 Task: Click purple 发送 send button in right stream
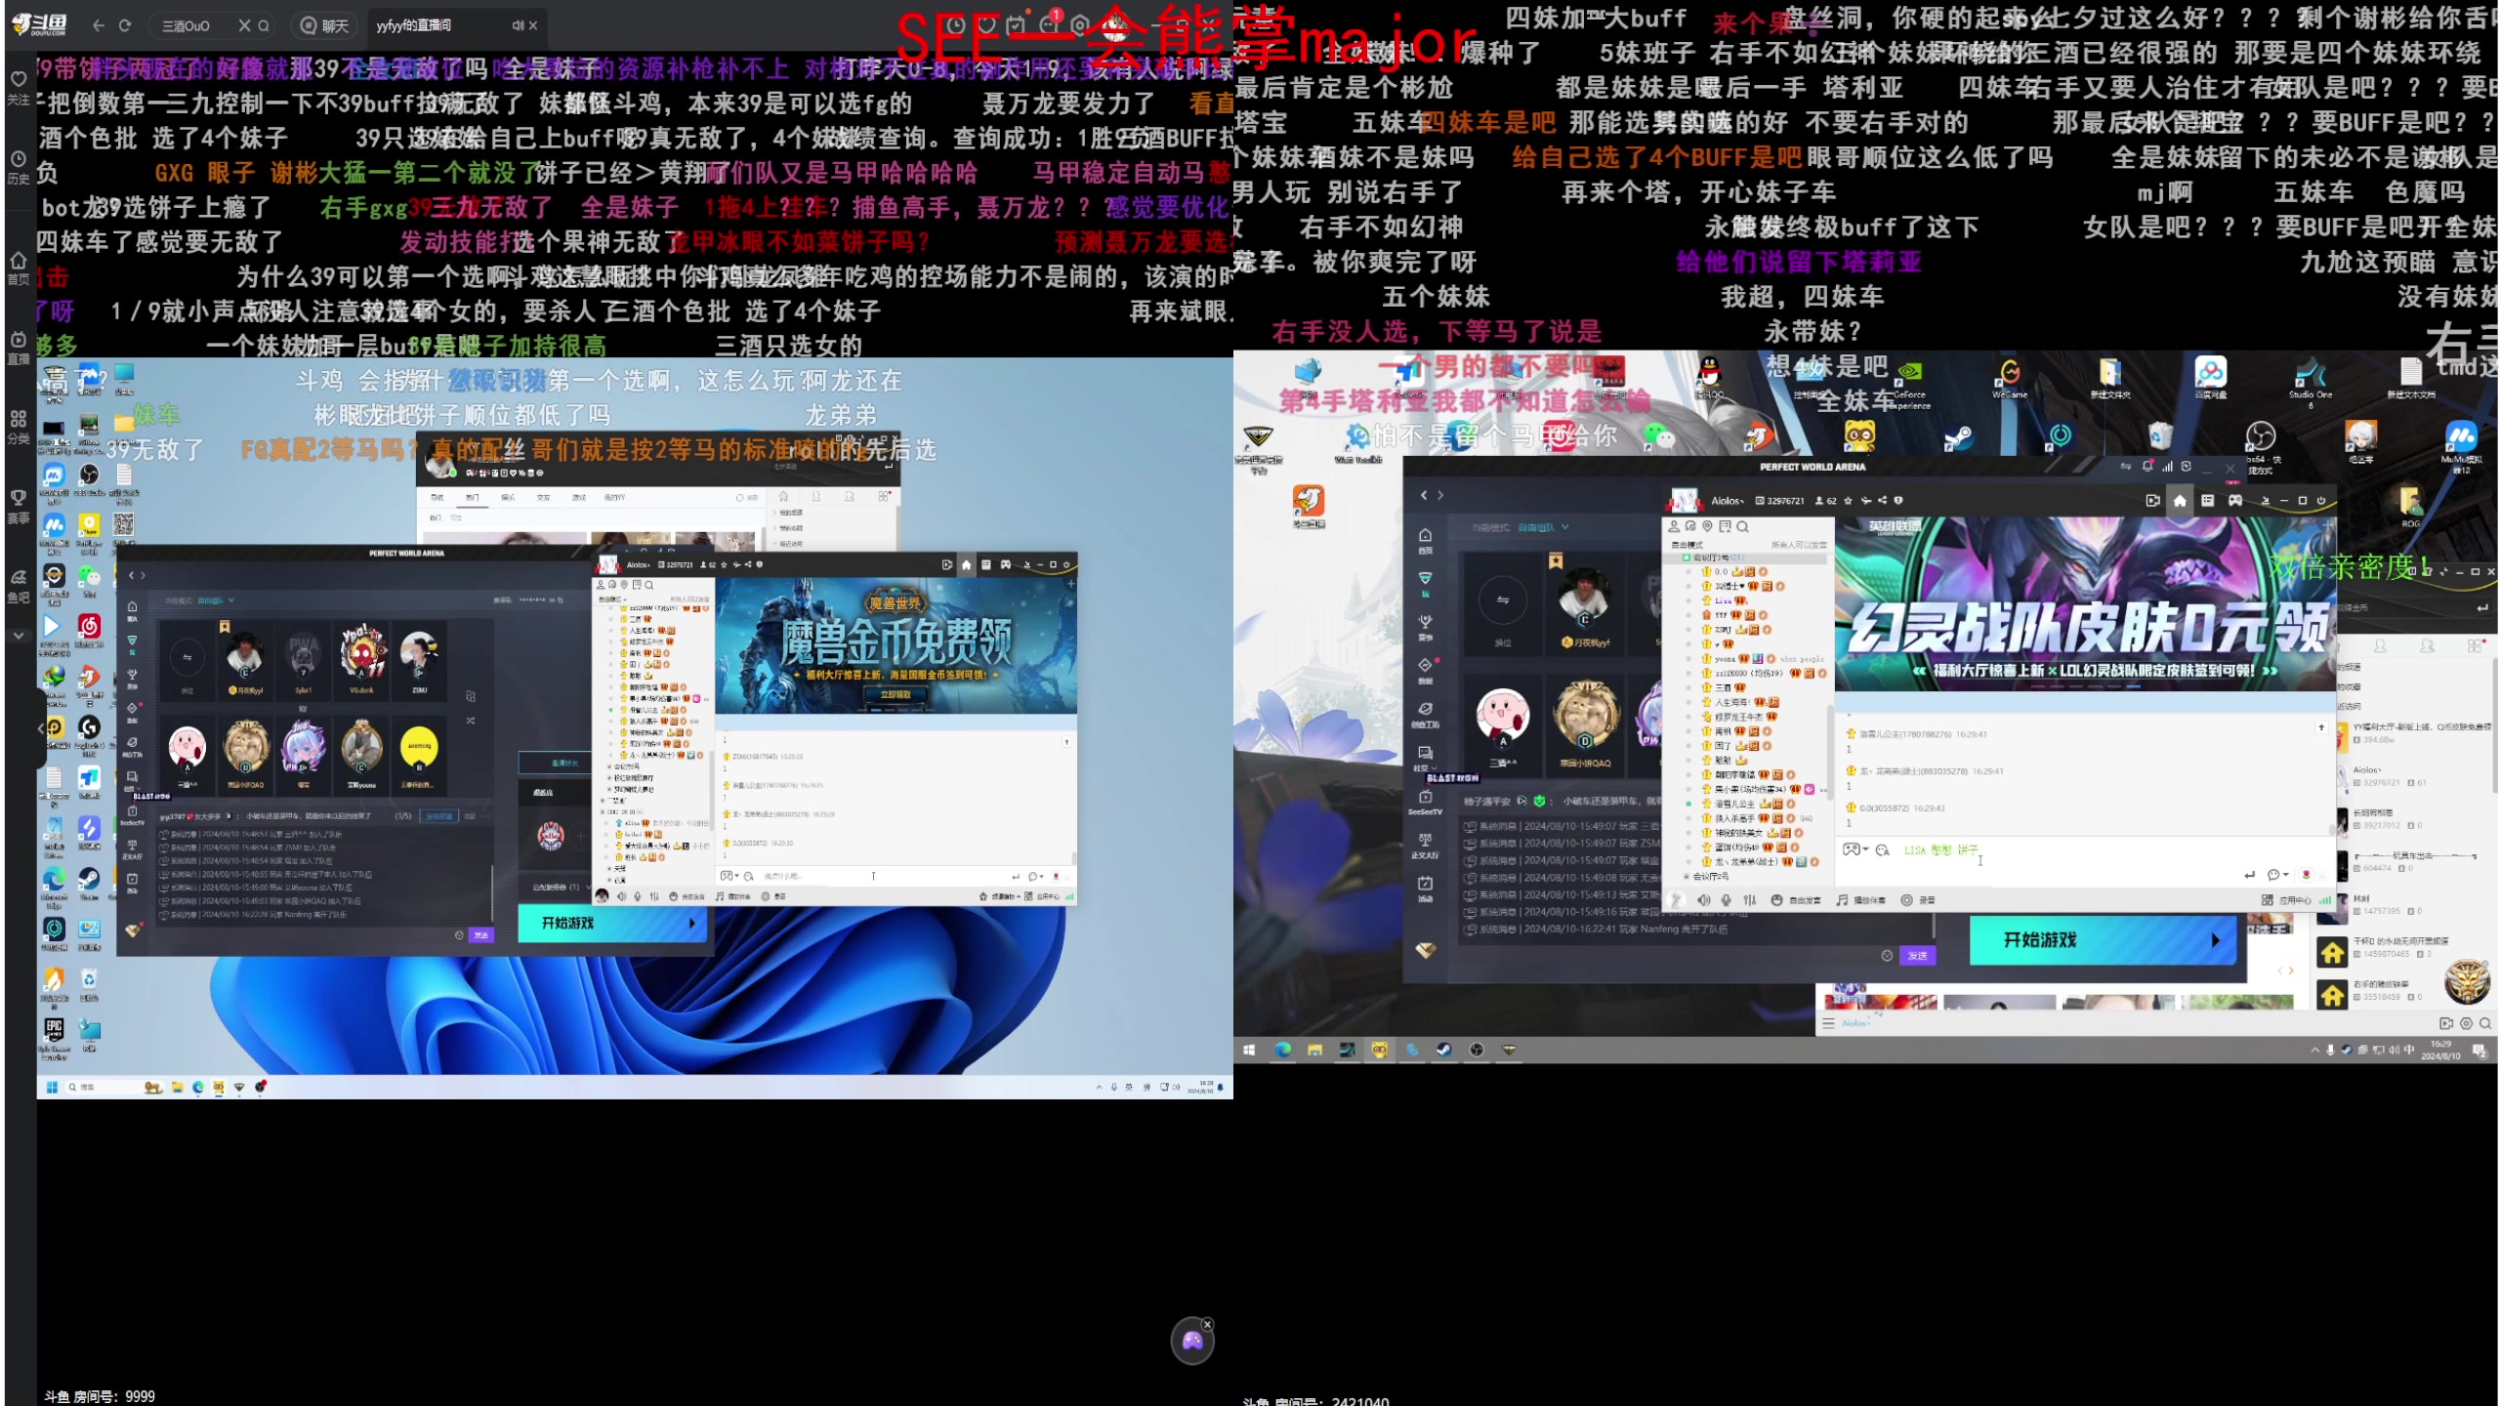pyautogui.click(x=1917, y=956)
